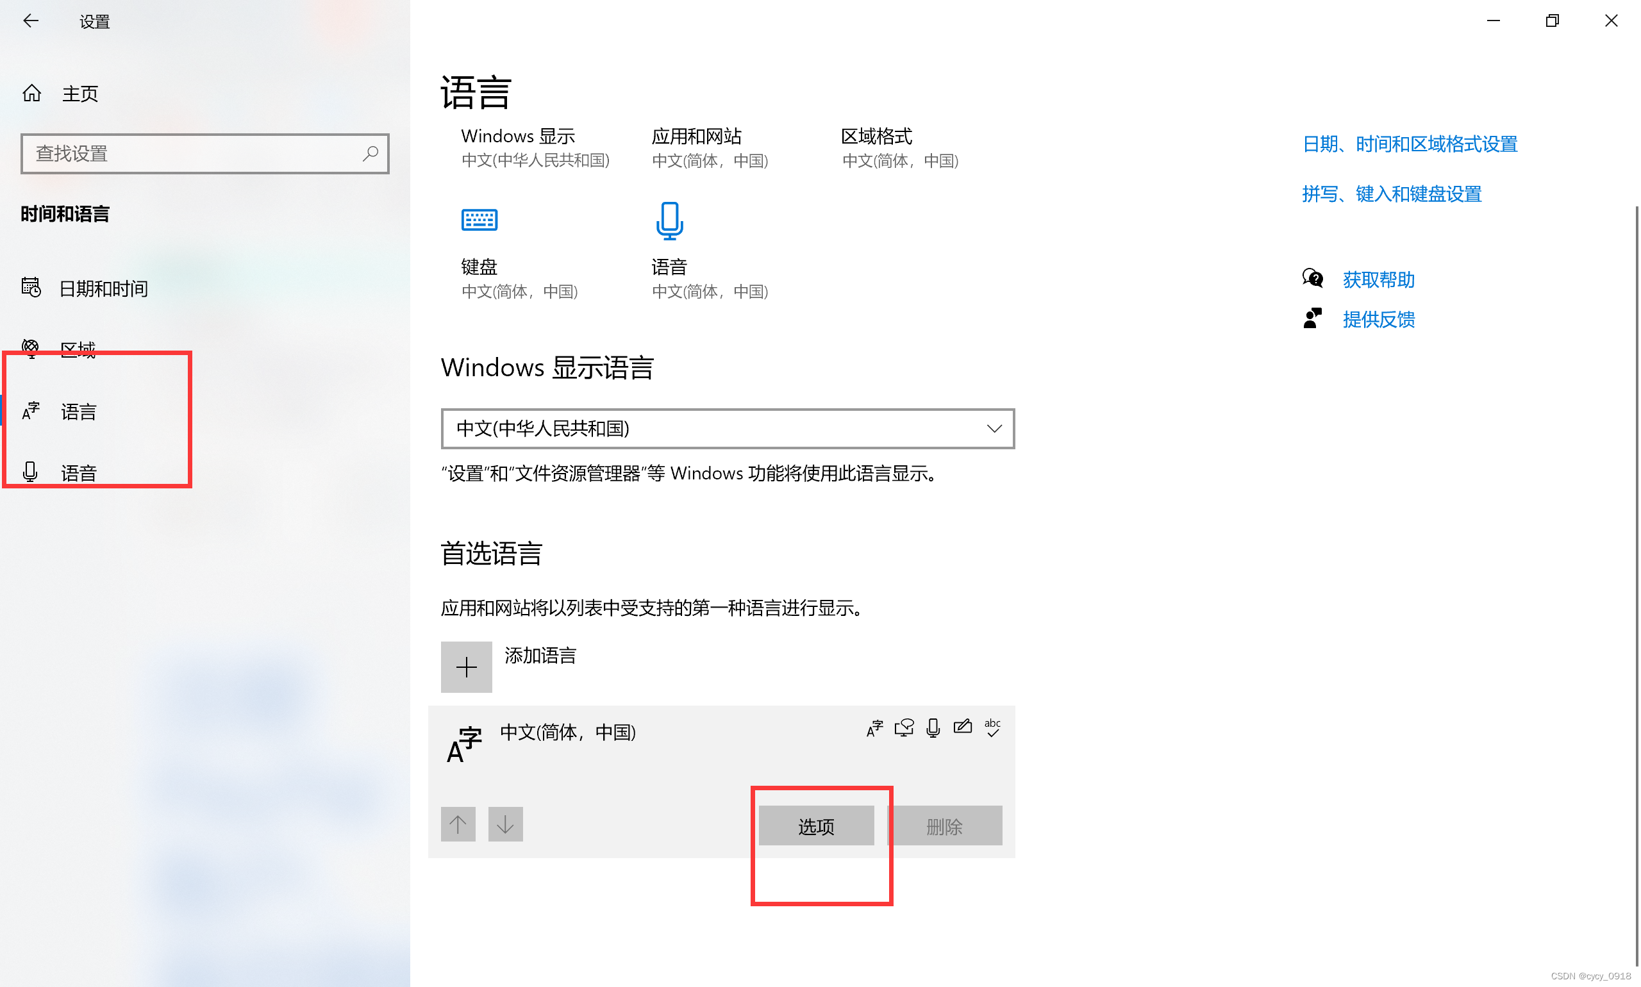Screen dimensions: 1641x987
Task: Expand the Windows display language dropdown
Action: 727,428
